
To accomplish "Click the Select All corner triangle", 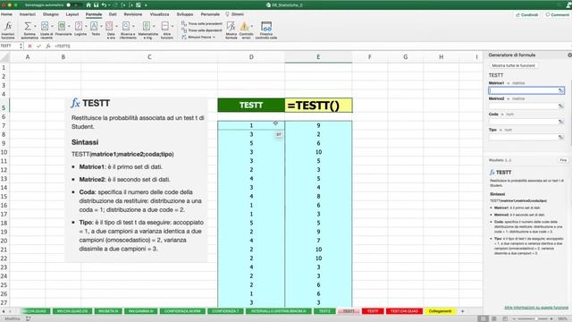I will point(4,57).
